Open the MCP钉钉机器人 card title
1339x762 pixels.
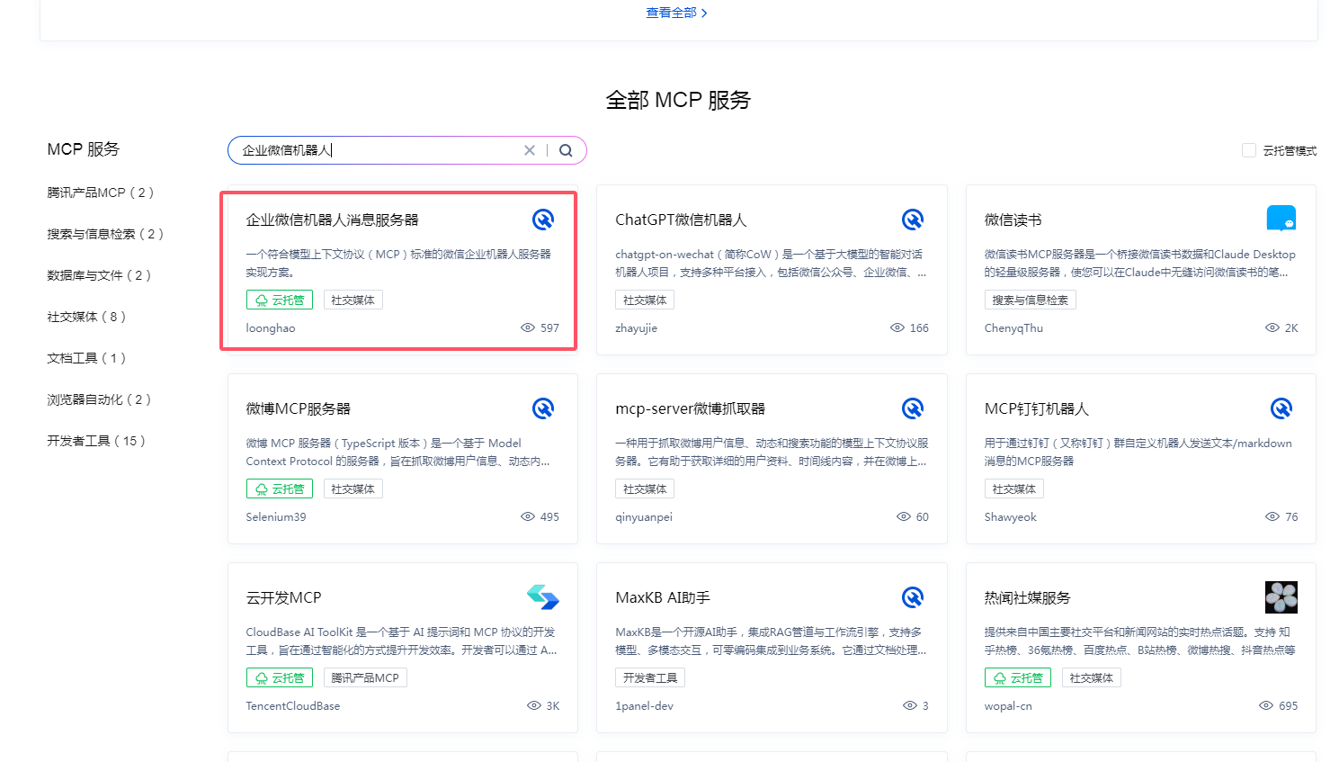[x=1037, y=408]
